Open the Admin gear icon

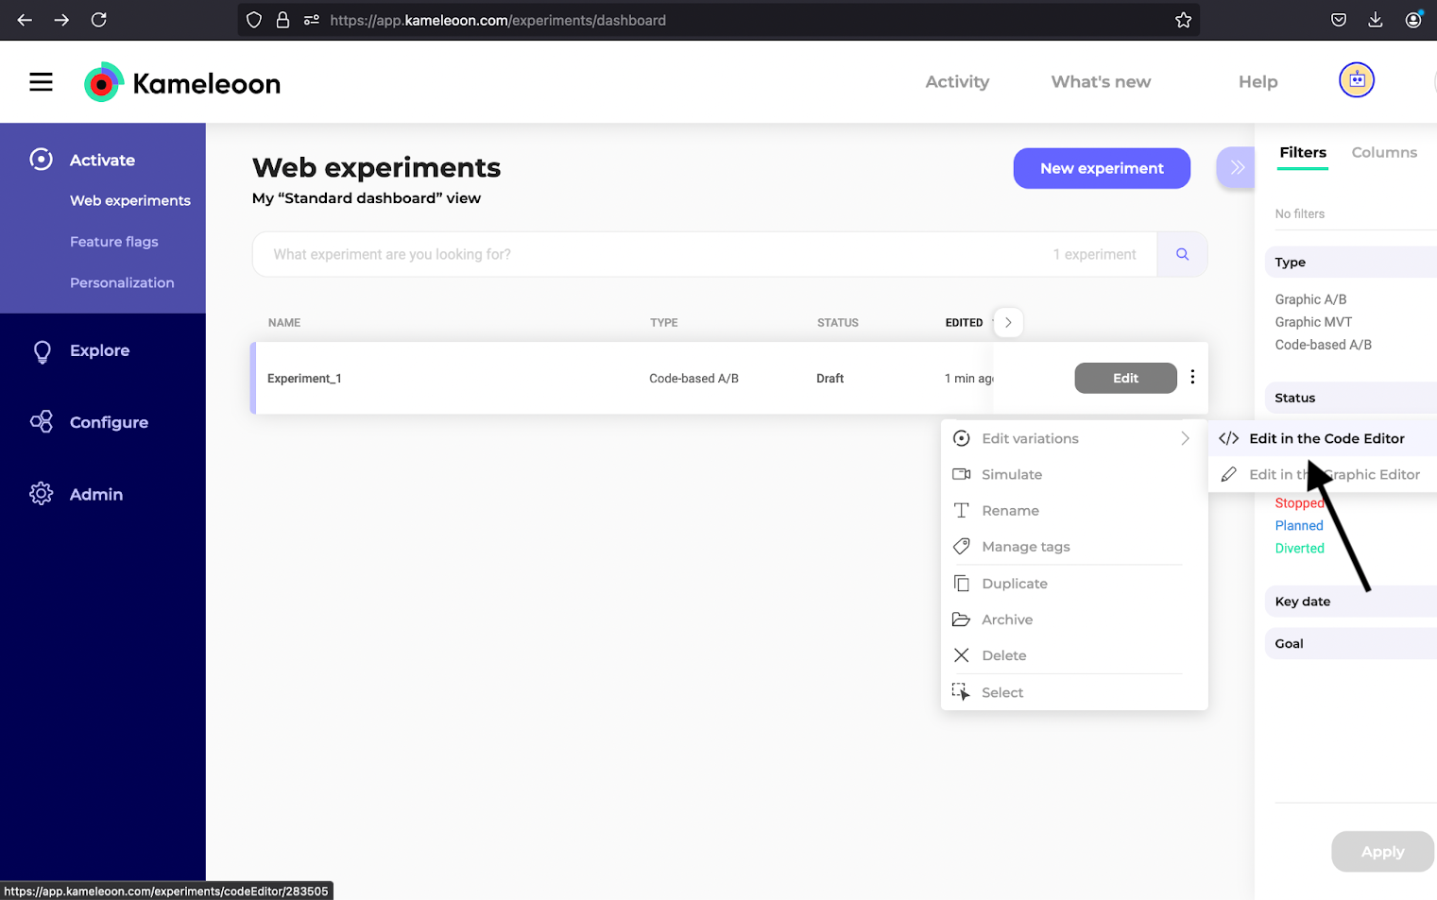click(42, 493)
